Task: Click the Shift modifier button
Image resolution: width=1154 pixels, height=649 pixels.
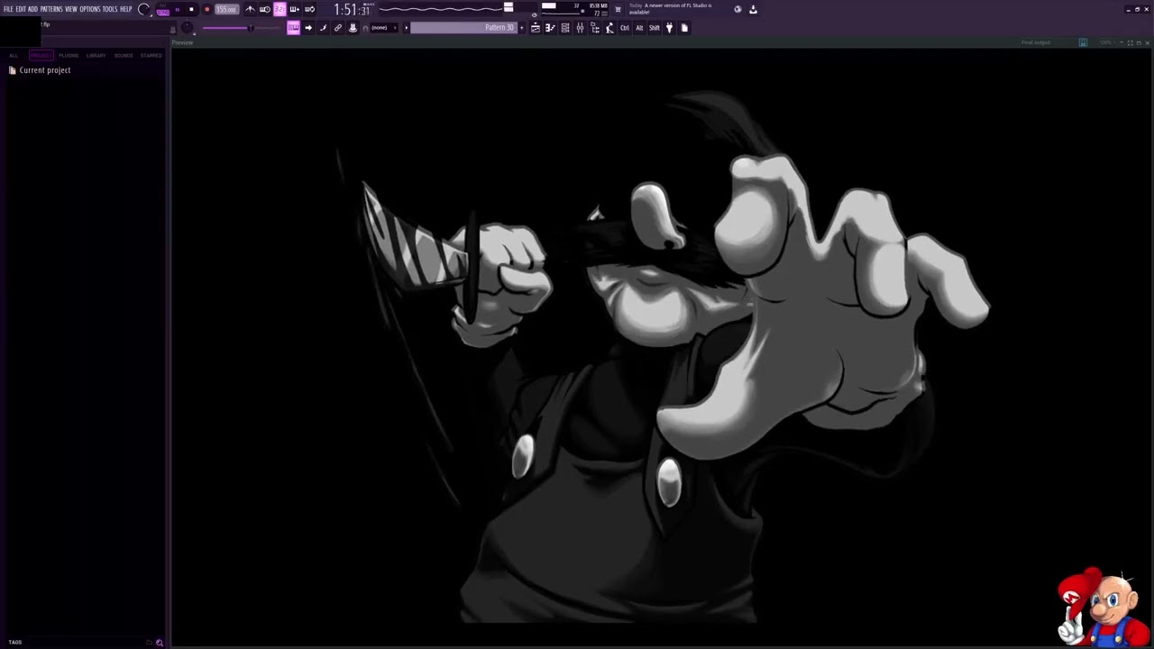Action: [x=655, y=28]
